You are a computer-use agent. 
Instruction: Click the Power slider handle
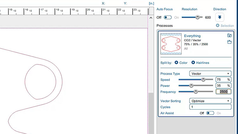[x=191, y=85]
